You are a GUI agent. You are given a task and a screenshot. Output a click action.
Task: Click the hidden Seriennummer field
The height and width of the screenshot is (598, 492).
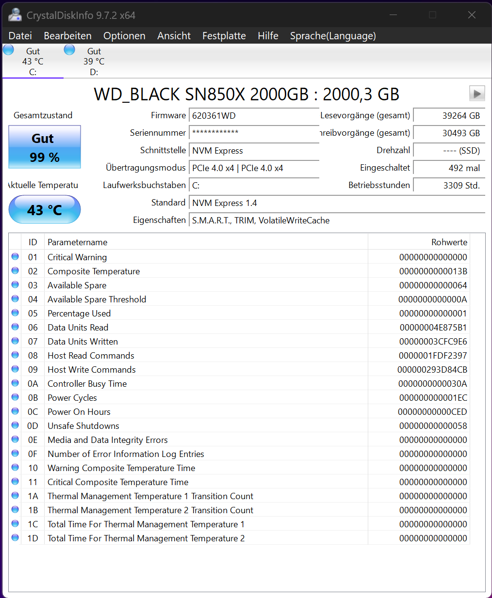(x=254, y=133)
